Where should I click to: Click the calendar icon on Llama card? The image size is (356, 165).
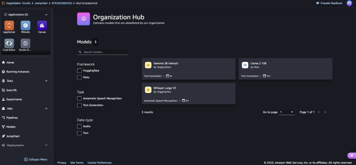[x=265, y=76]
